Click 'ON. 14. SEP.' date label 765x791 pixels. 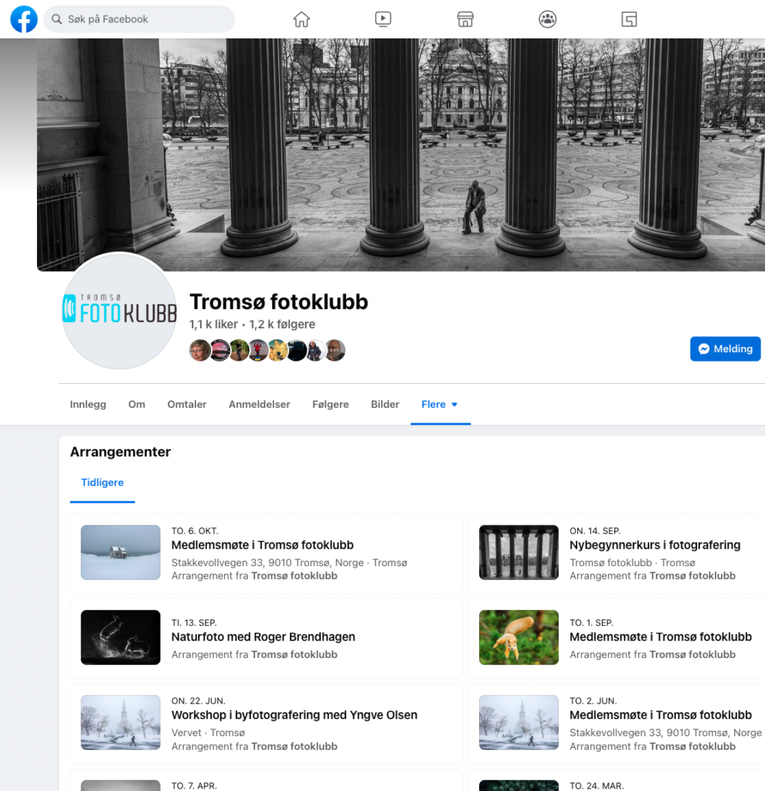click(595, 531)
